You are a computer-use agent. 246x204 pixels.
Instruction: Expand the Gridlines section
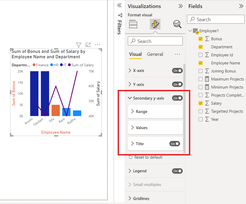pyautogui.click(x=130, y=198)
